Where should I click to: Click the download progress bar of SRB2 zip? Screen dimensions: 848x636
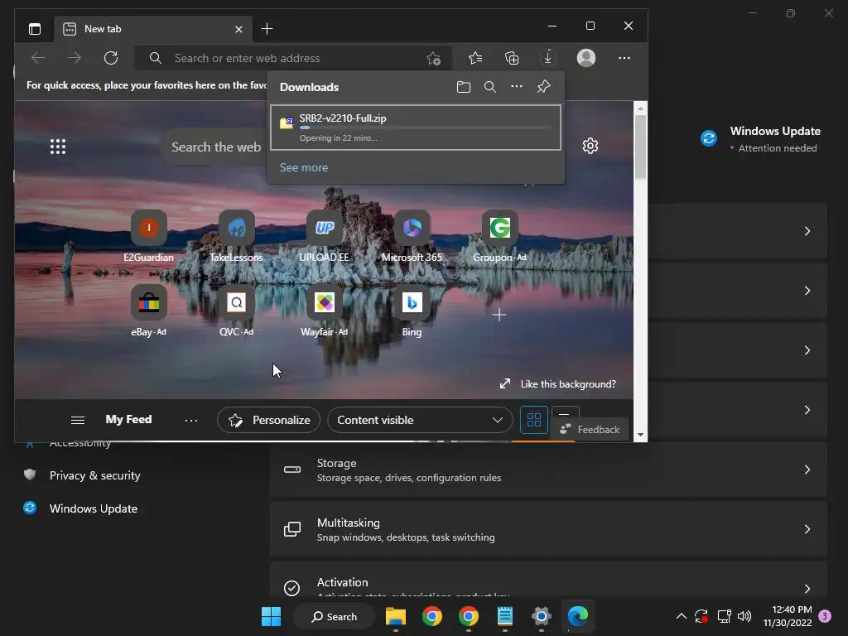click(425, 128)
